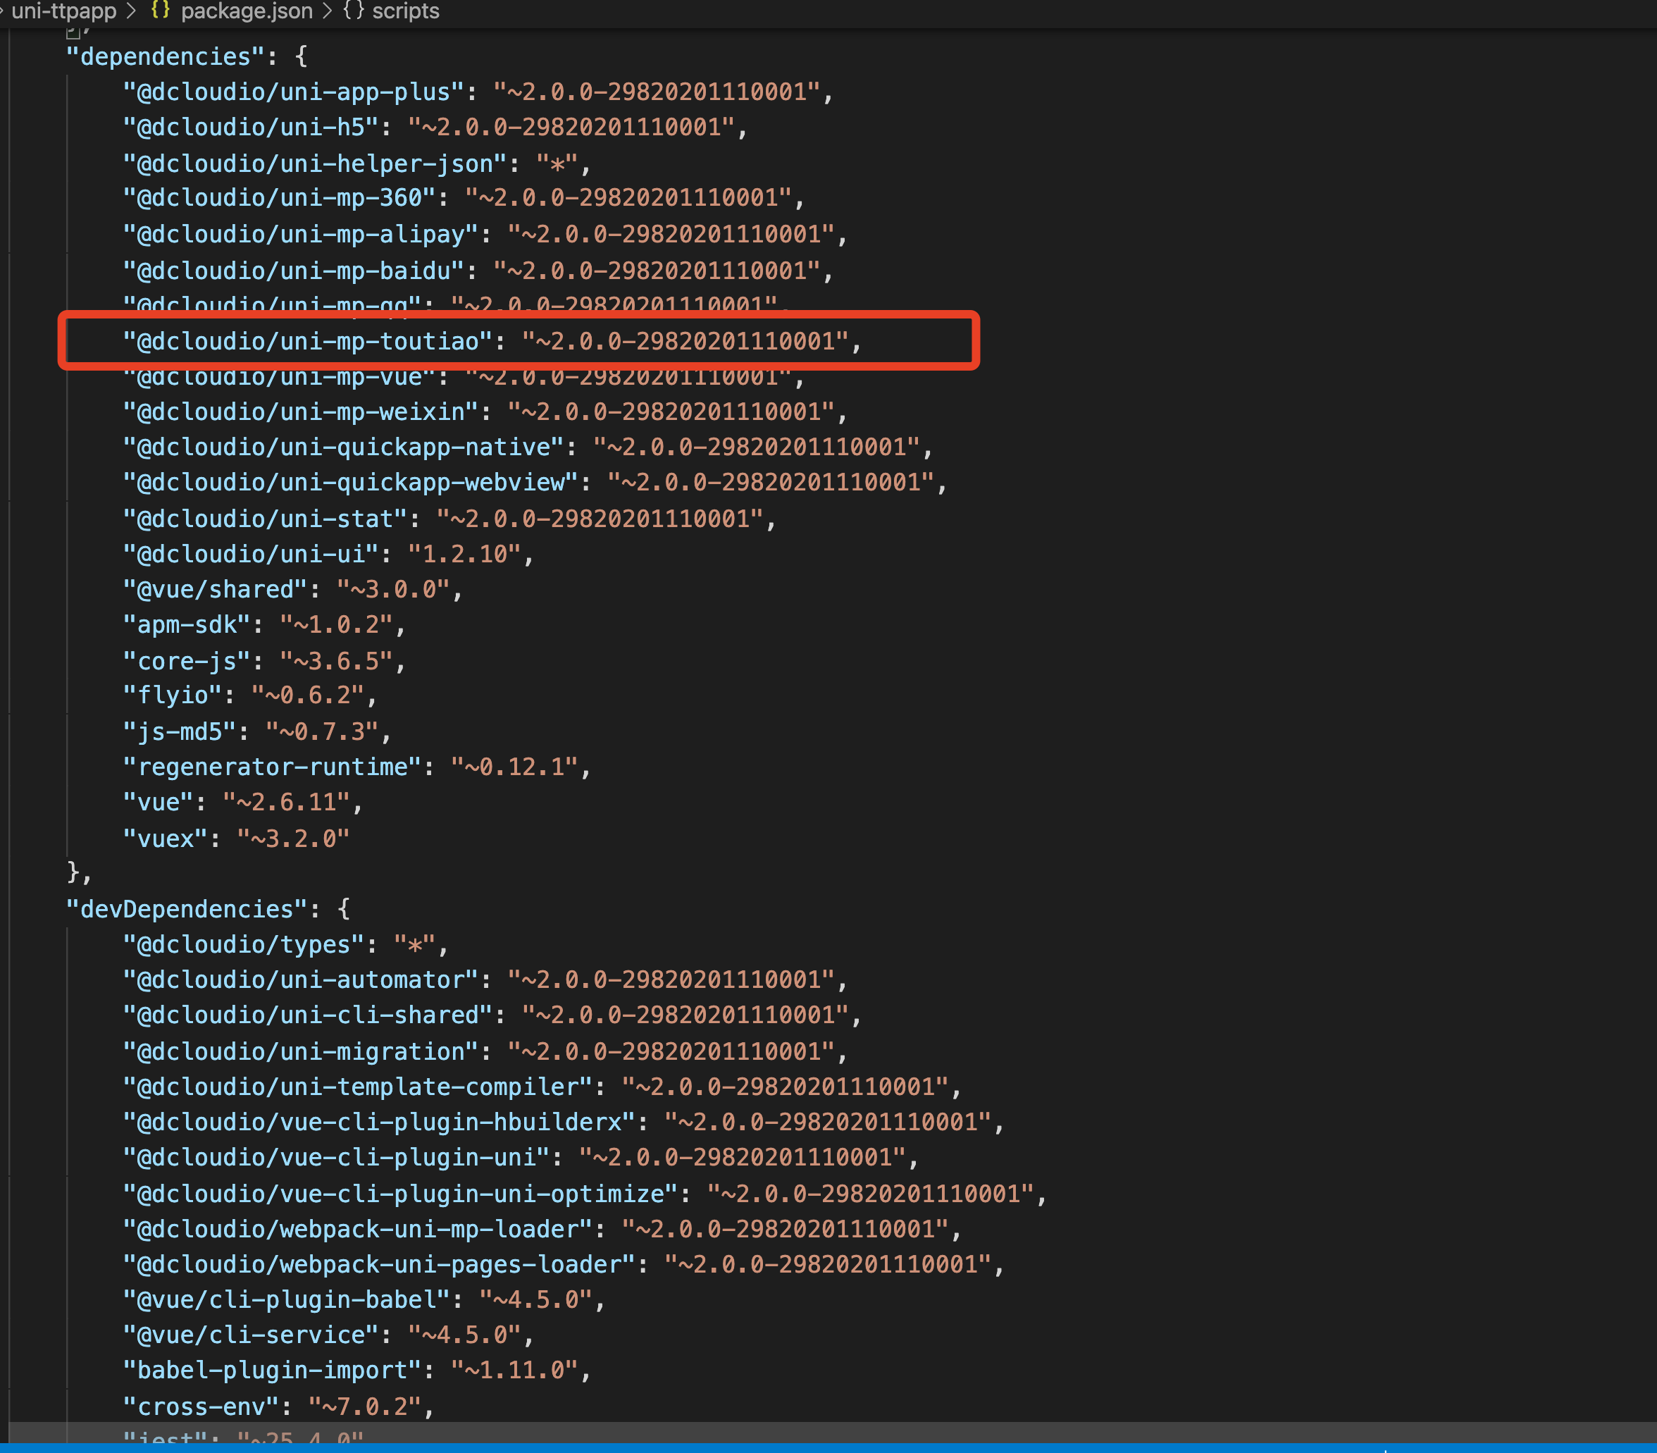
Task: Click the "@dcloudio/uni-ui" version "1.2.10"
Action: 464,554
